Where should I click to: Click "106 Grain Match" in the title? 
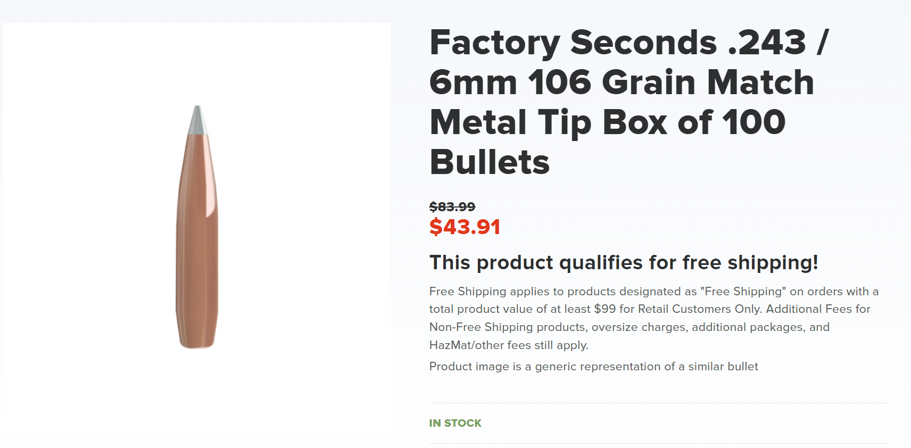point(670,82)
